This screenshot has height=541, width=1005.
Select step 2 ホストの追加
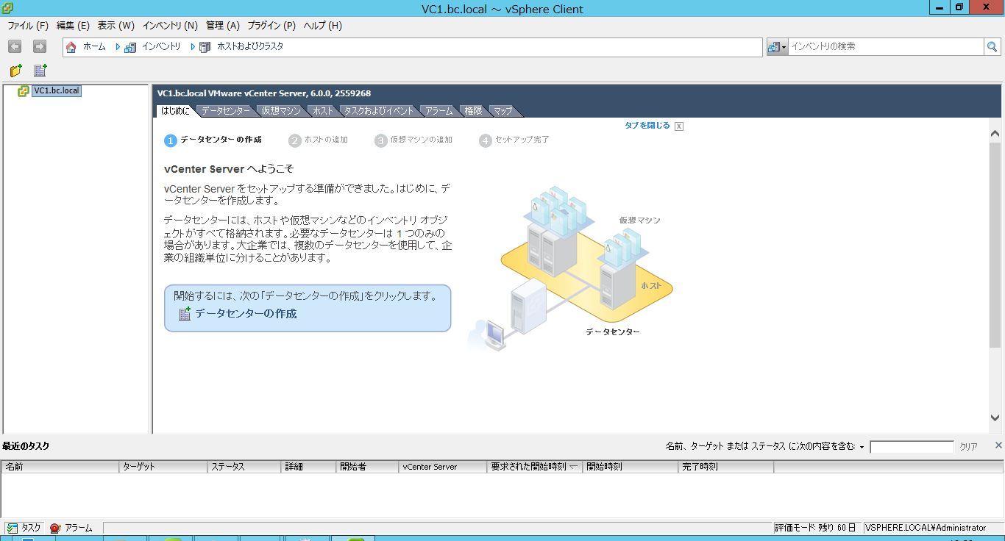[x=319, y=140]
